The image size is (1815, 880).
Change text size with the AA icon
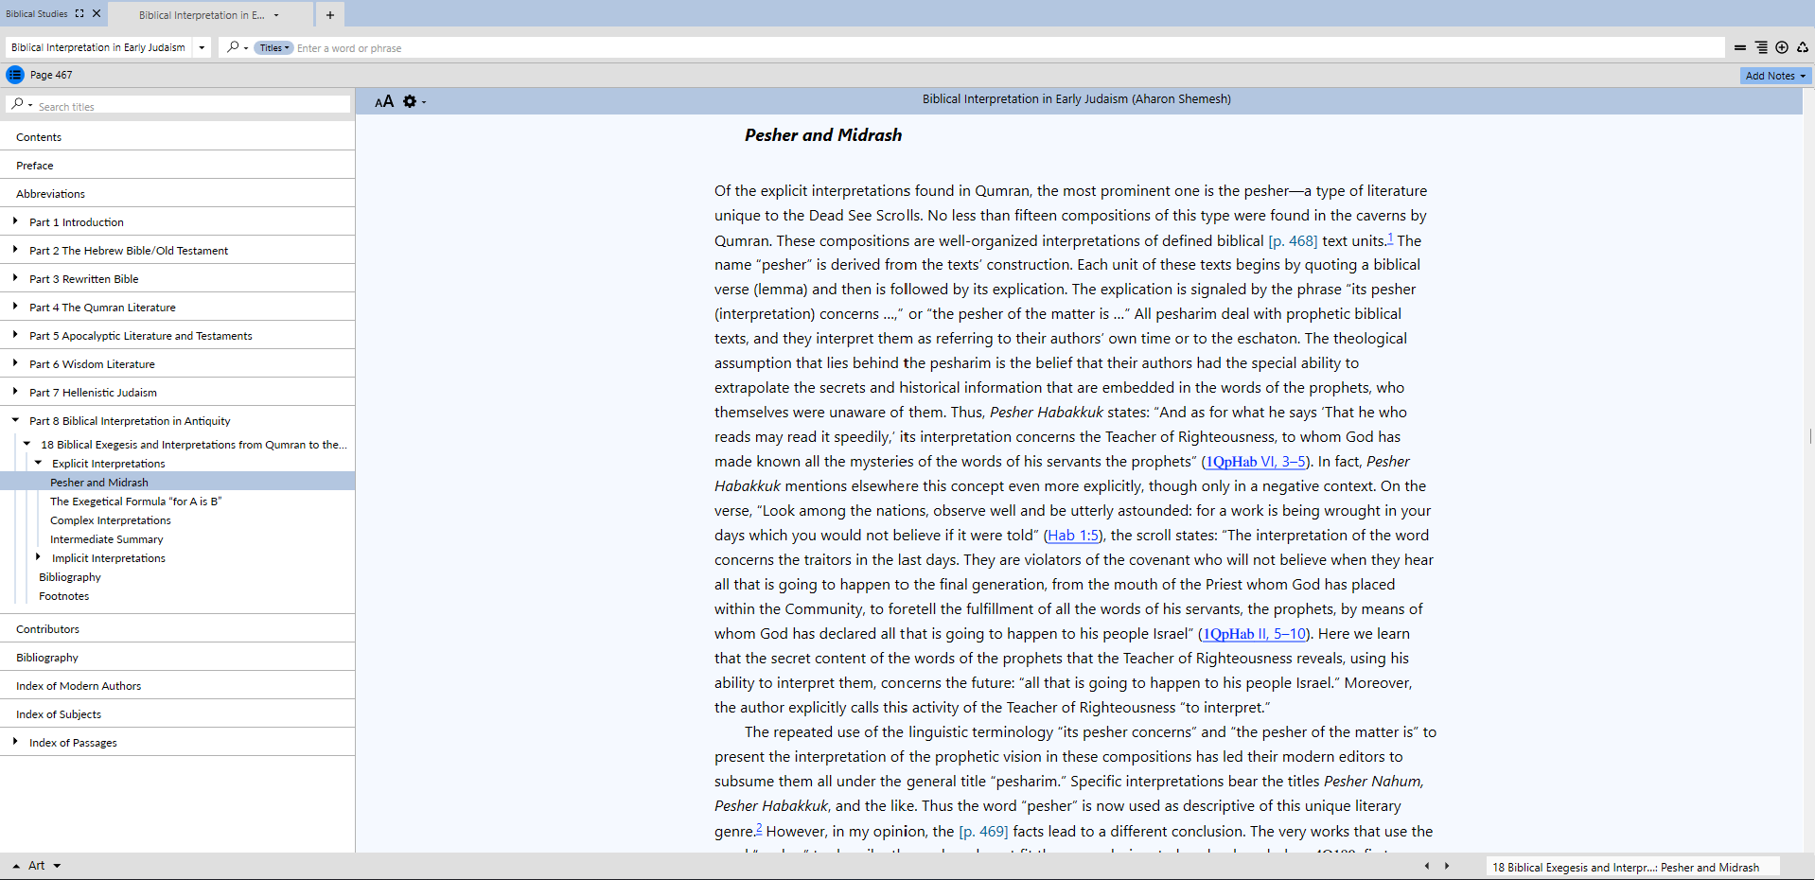pyautogui.click(x=384, y=101)
